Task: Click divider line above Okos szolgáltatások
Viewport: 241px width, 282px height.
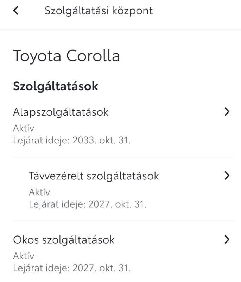Action: pos(123,221)
